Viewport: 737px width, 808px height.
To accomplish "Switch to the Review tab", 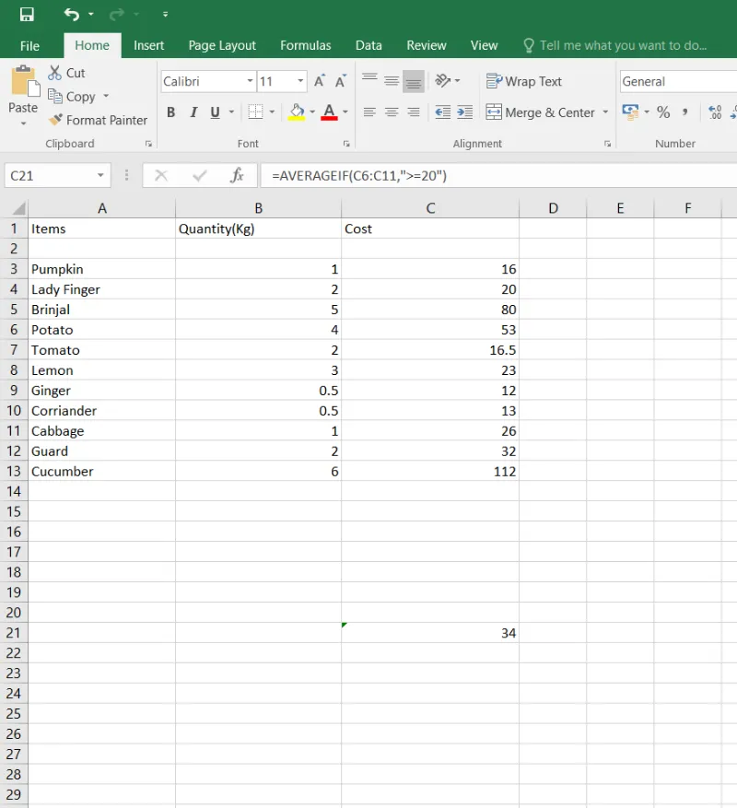I will click(x=427, y=45).
